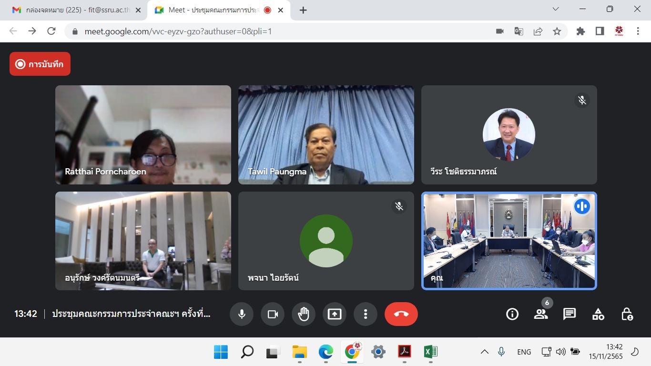Open host controls lock icon
651x366 pixels.
627,314
